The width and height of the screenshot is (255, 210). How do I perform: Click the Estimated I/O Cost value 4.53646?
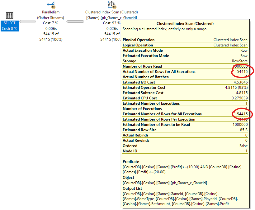coord(241,82)
